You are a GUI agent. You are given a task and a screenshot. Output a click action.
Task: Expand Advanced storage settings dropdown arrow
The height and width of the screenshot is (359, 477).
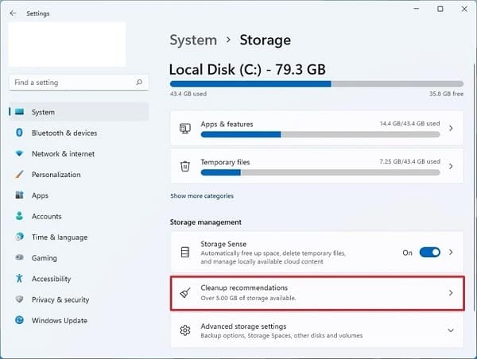pos(451,330)
